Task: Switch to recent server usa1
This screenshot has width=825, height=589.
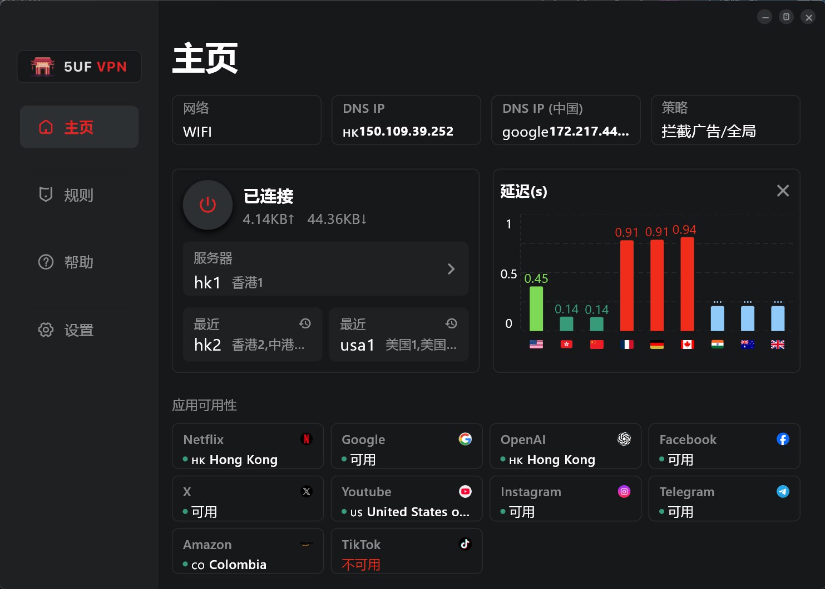Action: click(x=398, y=335)
